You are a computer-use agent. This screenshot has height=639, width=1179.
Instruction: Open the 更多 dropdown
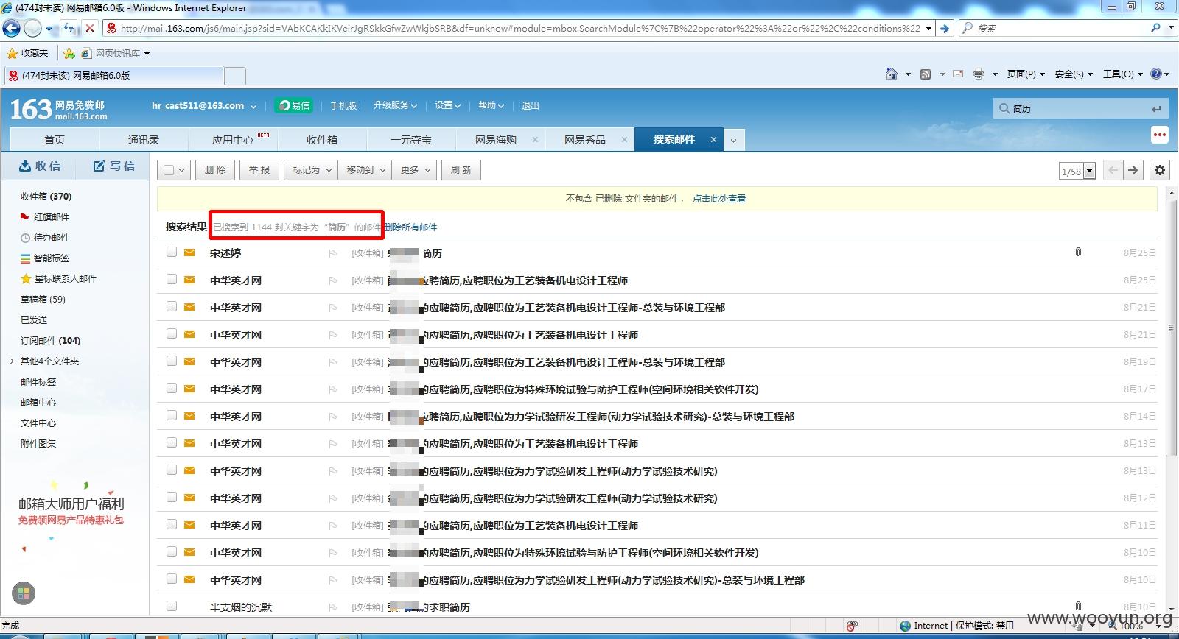pos(415,170)
